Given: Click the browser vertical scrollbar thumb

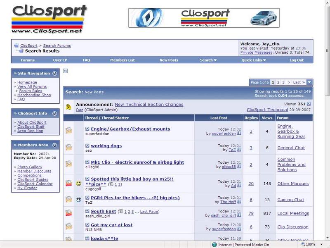Looking at the screenshot, I should 327,50.
